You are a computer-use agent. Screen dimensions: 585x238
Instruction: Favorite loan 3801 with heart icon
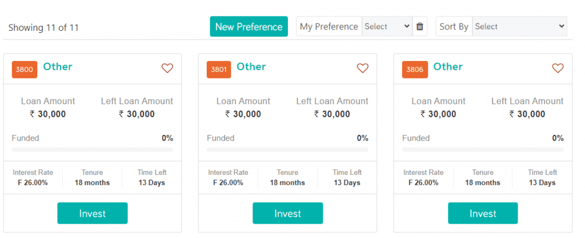coord(362,68)
